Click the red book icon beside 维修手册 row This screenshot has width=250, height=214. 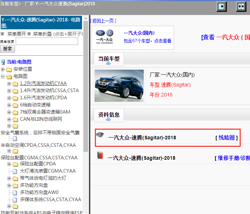100,155
